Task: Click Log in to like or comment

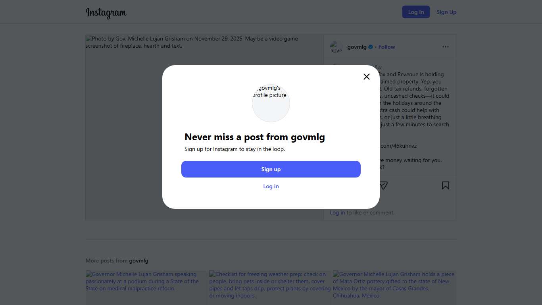Action: 337,212
